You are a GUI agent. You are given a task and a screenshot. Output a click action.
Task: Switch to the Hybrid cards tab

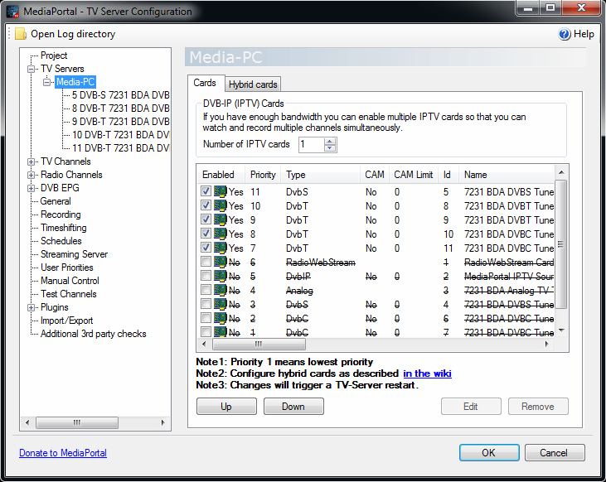(253, 84)
